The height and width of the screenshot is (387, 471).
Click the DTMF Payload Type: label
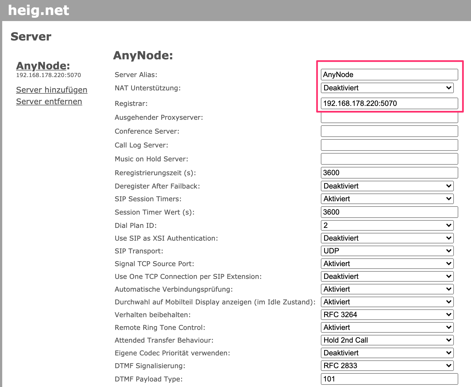click(149, 379)
